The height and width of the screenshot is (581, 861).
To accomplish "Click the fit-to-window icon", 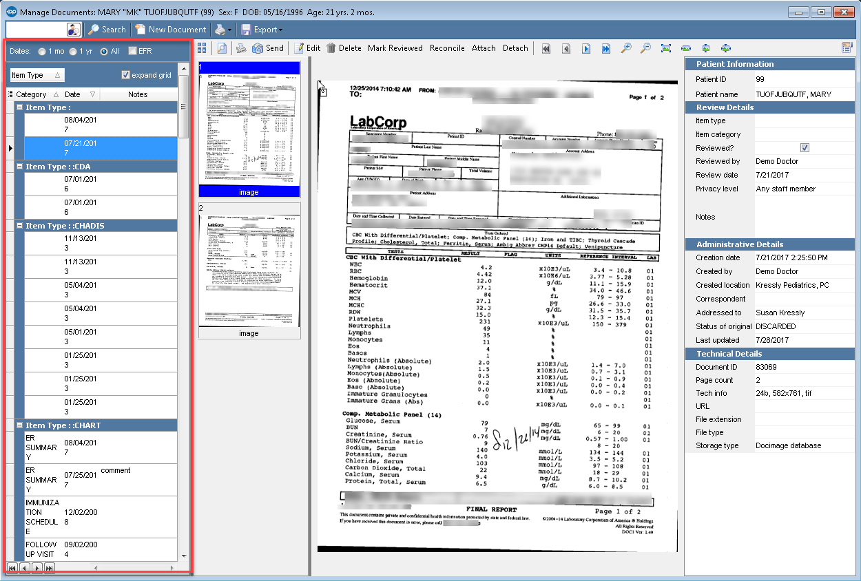I will (x=666, y=48).
